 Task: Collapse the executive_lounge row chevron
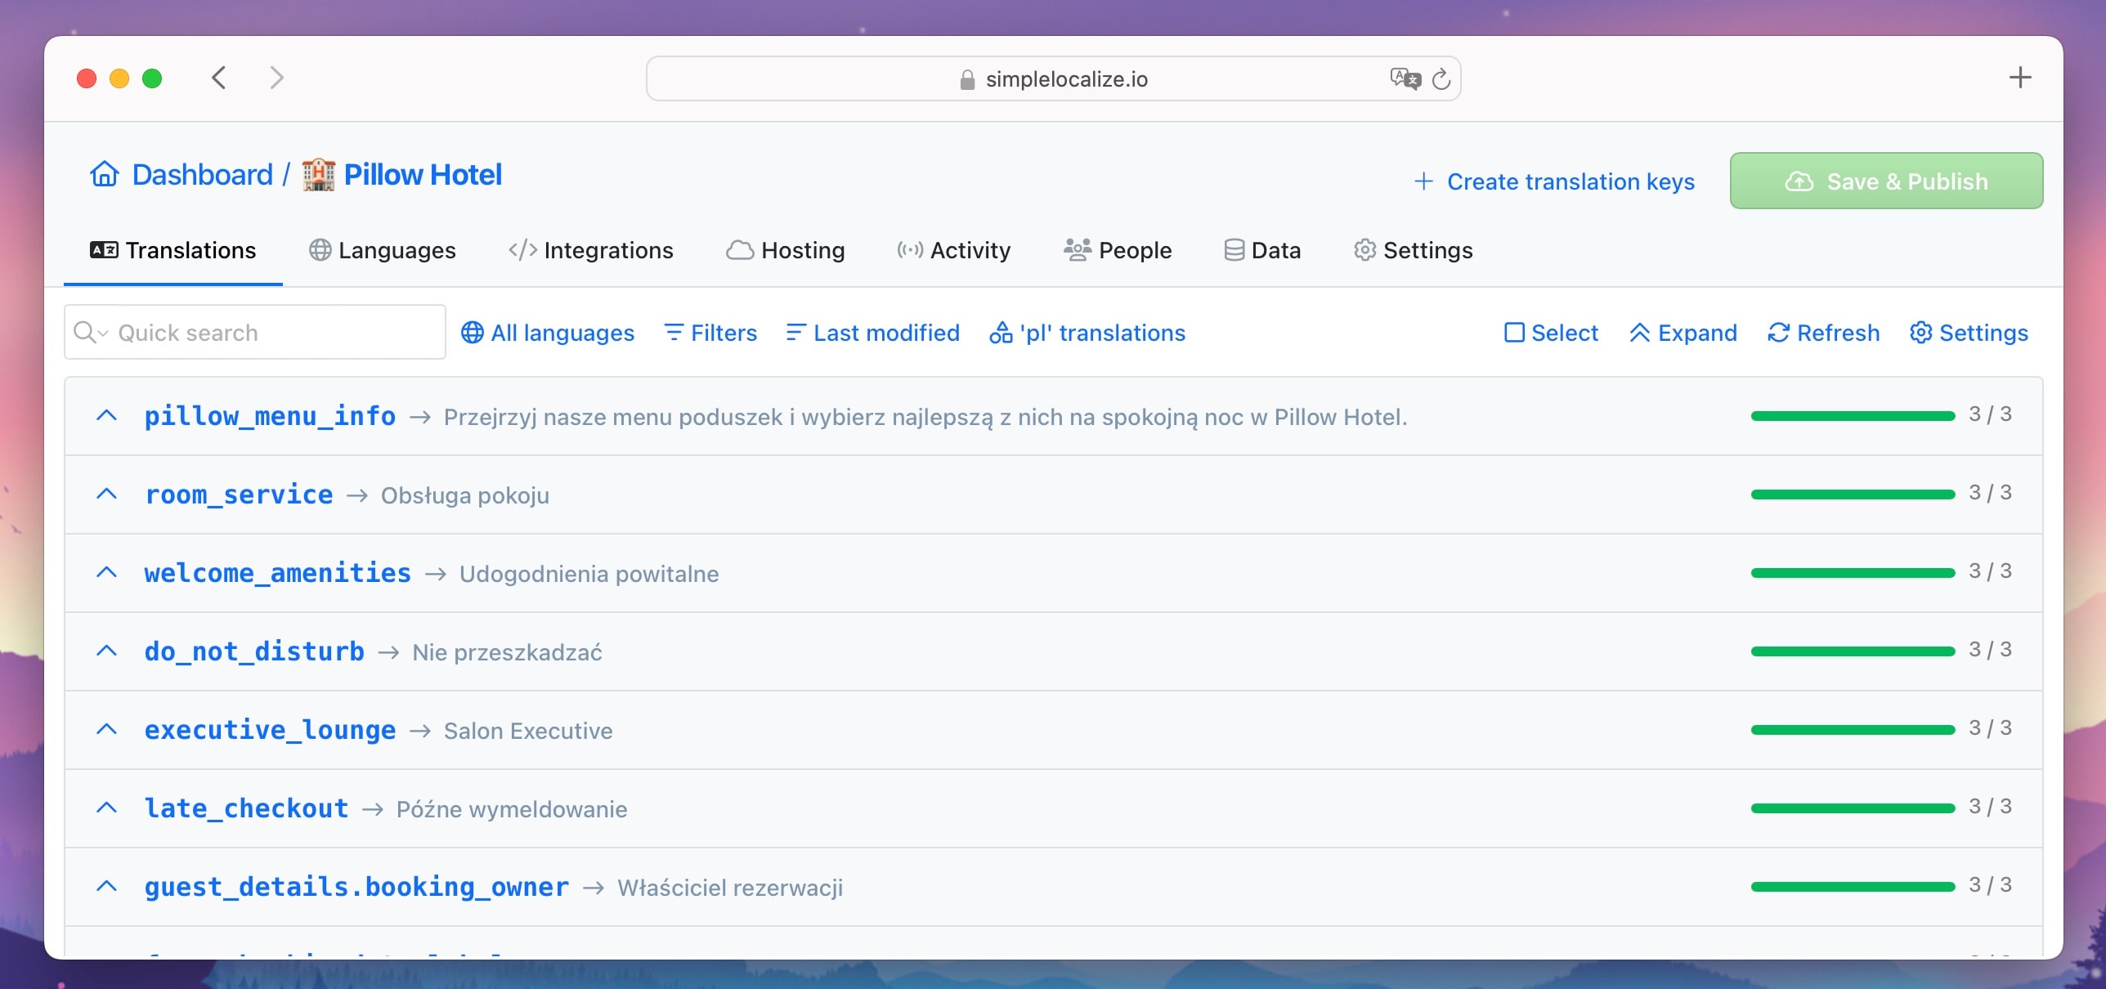click(x=106, y=729)
